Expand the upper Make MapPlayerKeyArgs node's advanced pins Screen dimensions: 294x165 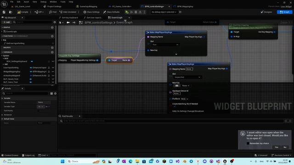coord(176,54)
